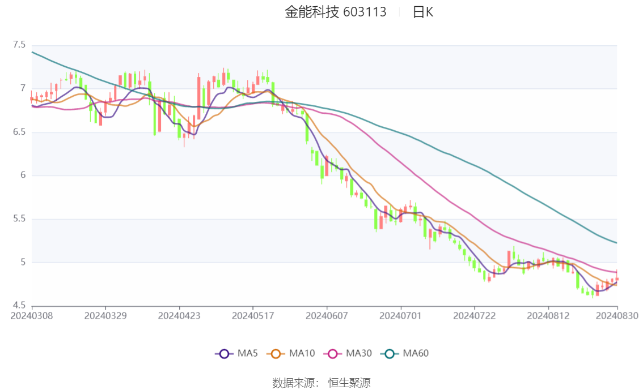
Task: Click the orange MA10 legend circle marker
Action: (x=276, y=354)
